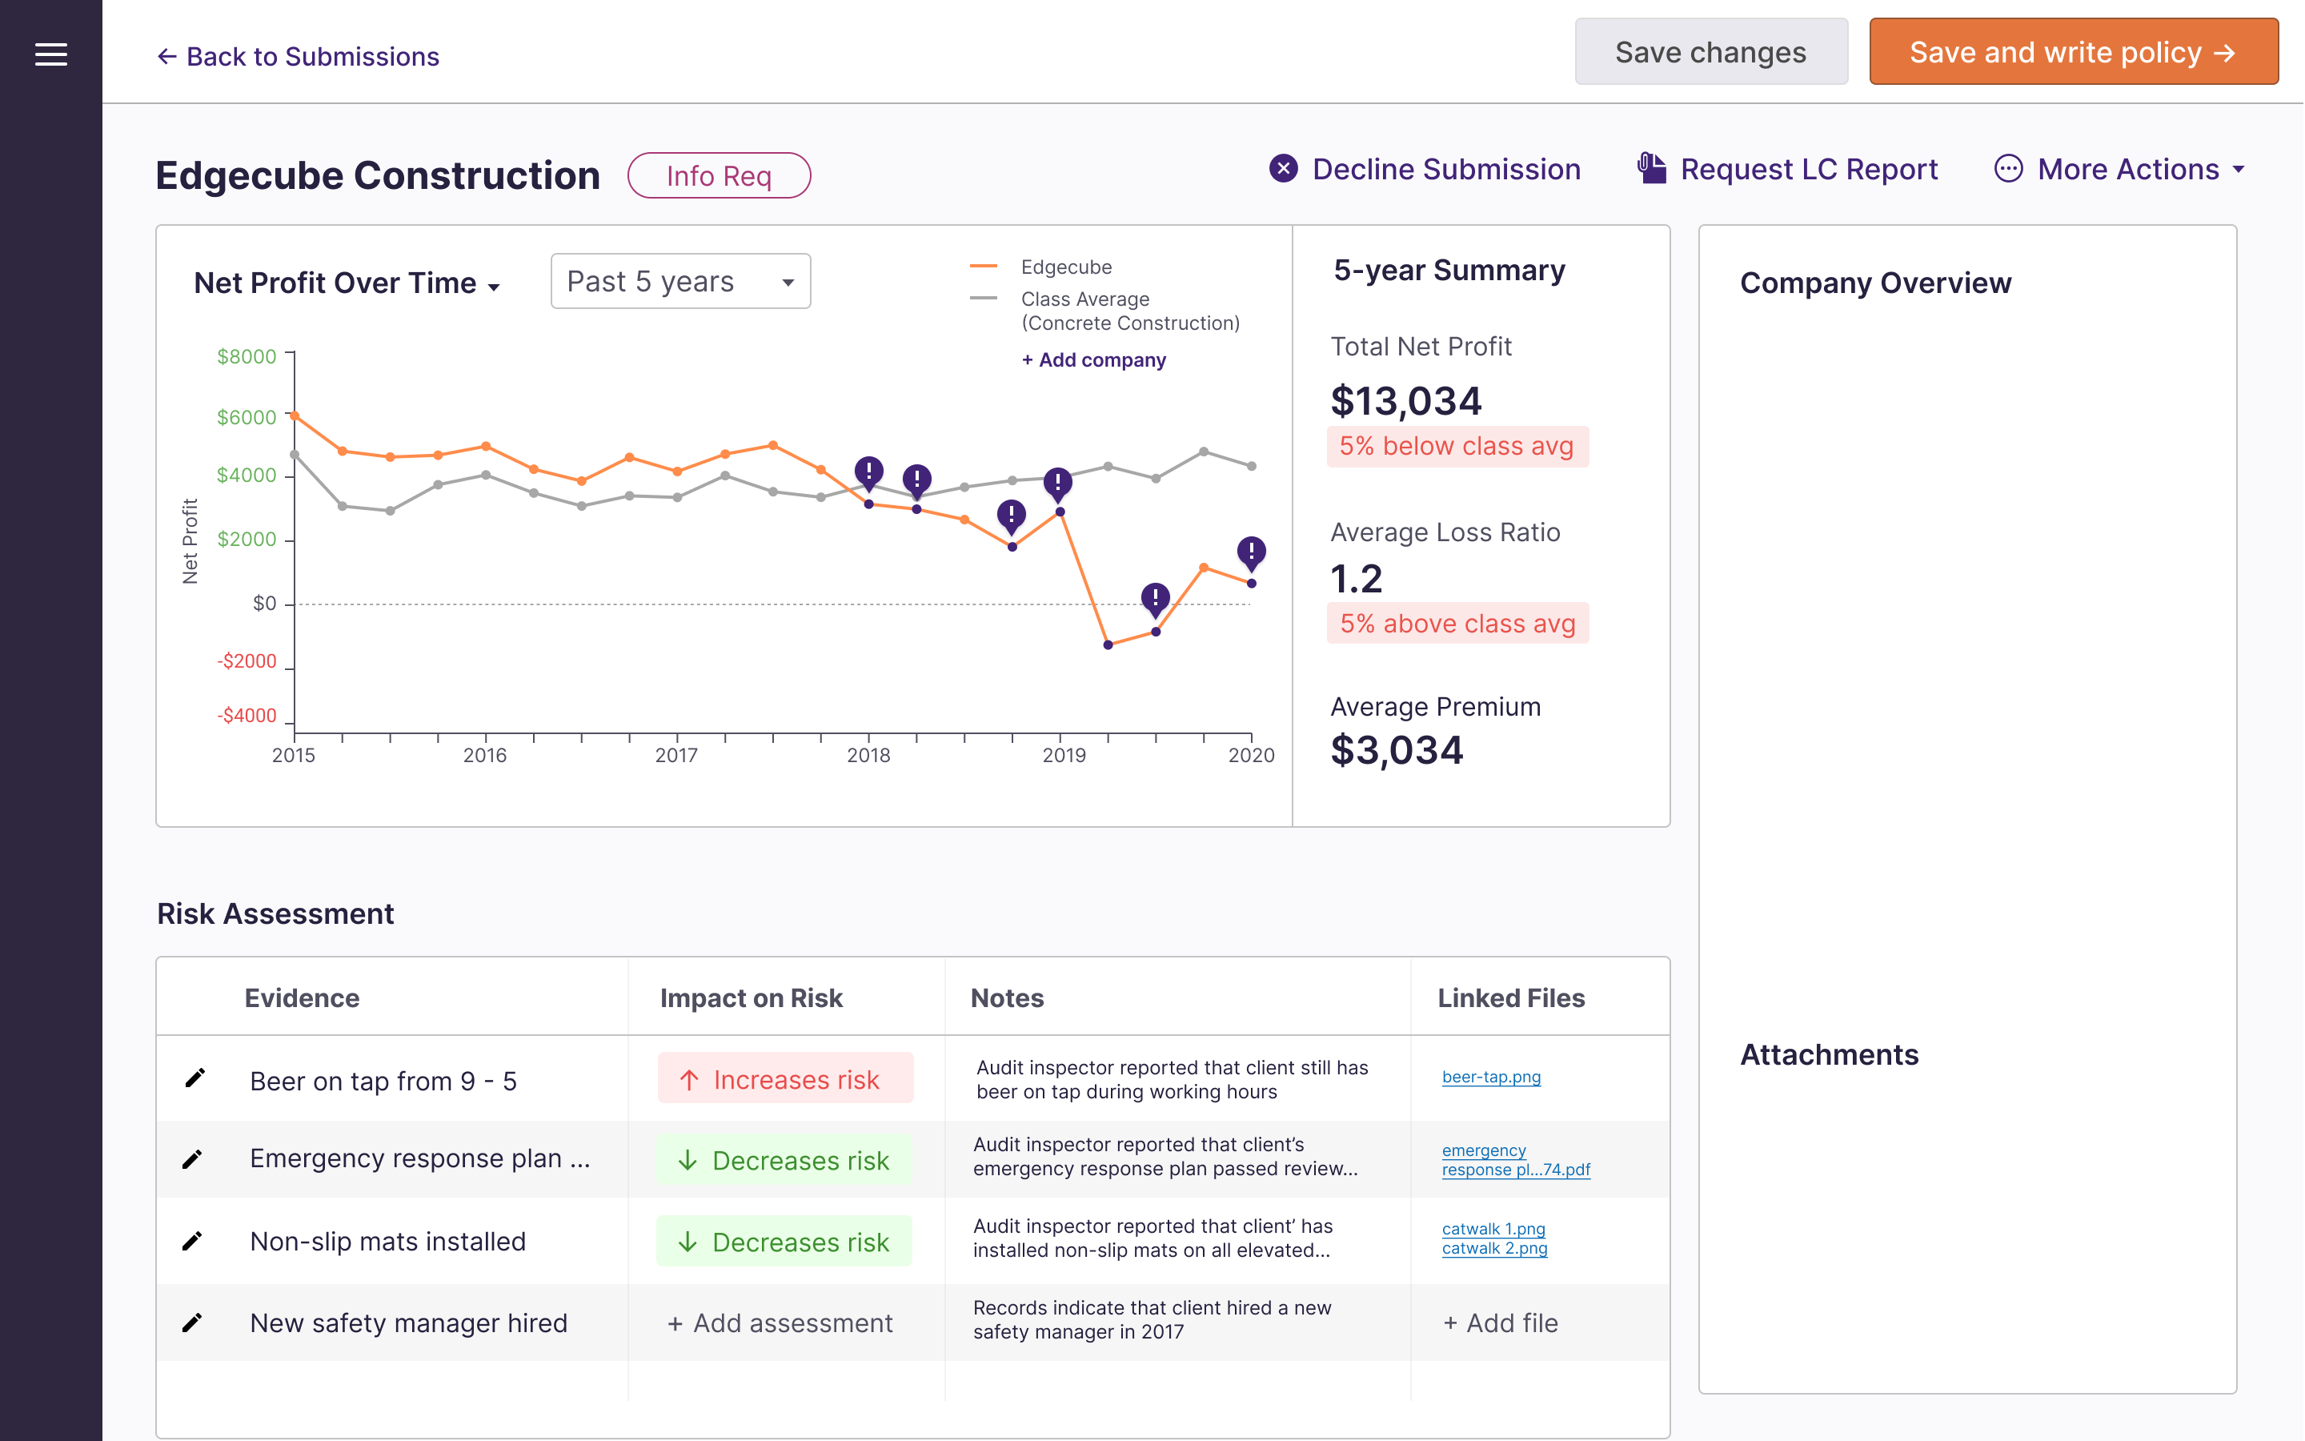This screenshot has width=2305, height=1441.
Task: Click the Decline Submission X icon
Action: (1283, 169)
